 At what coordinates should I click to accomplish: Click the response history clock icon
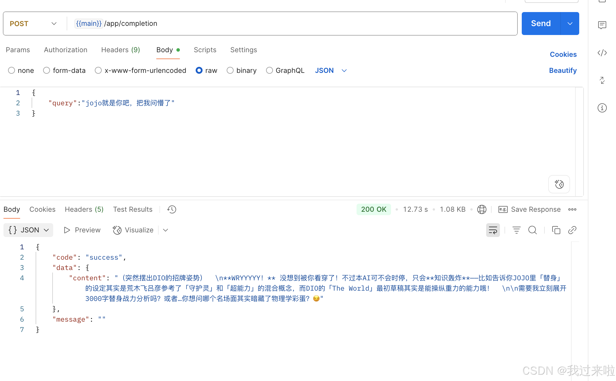[x=172, y=209]
